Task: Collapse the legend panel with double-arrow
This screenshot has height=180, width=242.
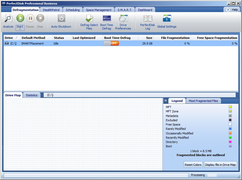Action: tap(166, 101)
